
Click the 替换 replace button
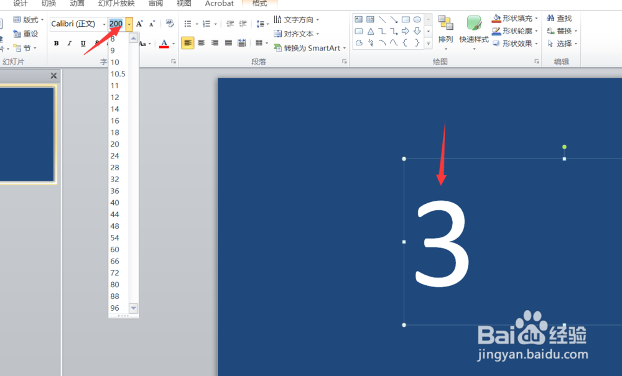coord(561,31)
